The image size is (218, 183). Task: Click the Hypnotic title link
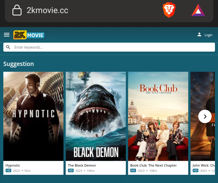tap(13, 165)
